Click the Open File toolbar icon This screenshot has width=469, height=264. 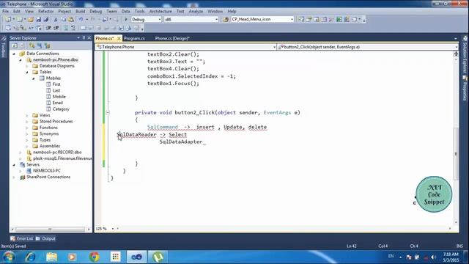pos(31,20)
